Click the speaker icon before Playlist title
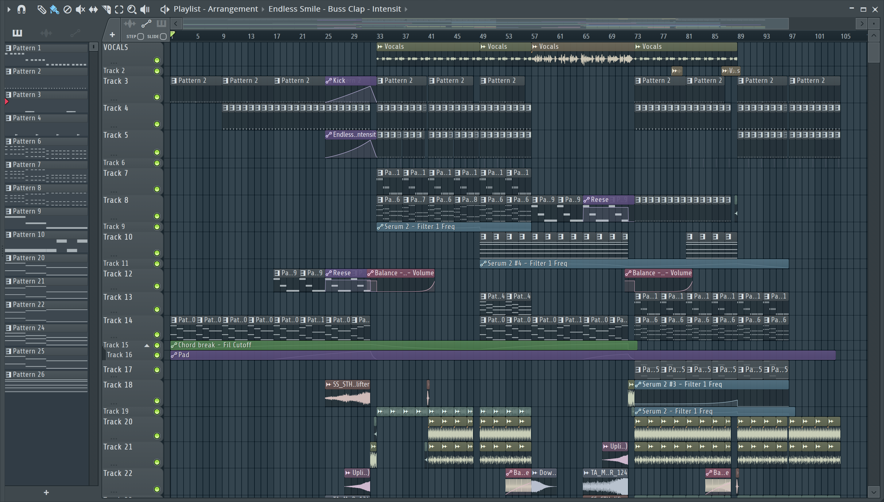This screenshot has height=502, width=884. click(165, 9)
